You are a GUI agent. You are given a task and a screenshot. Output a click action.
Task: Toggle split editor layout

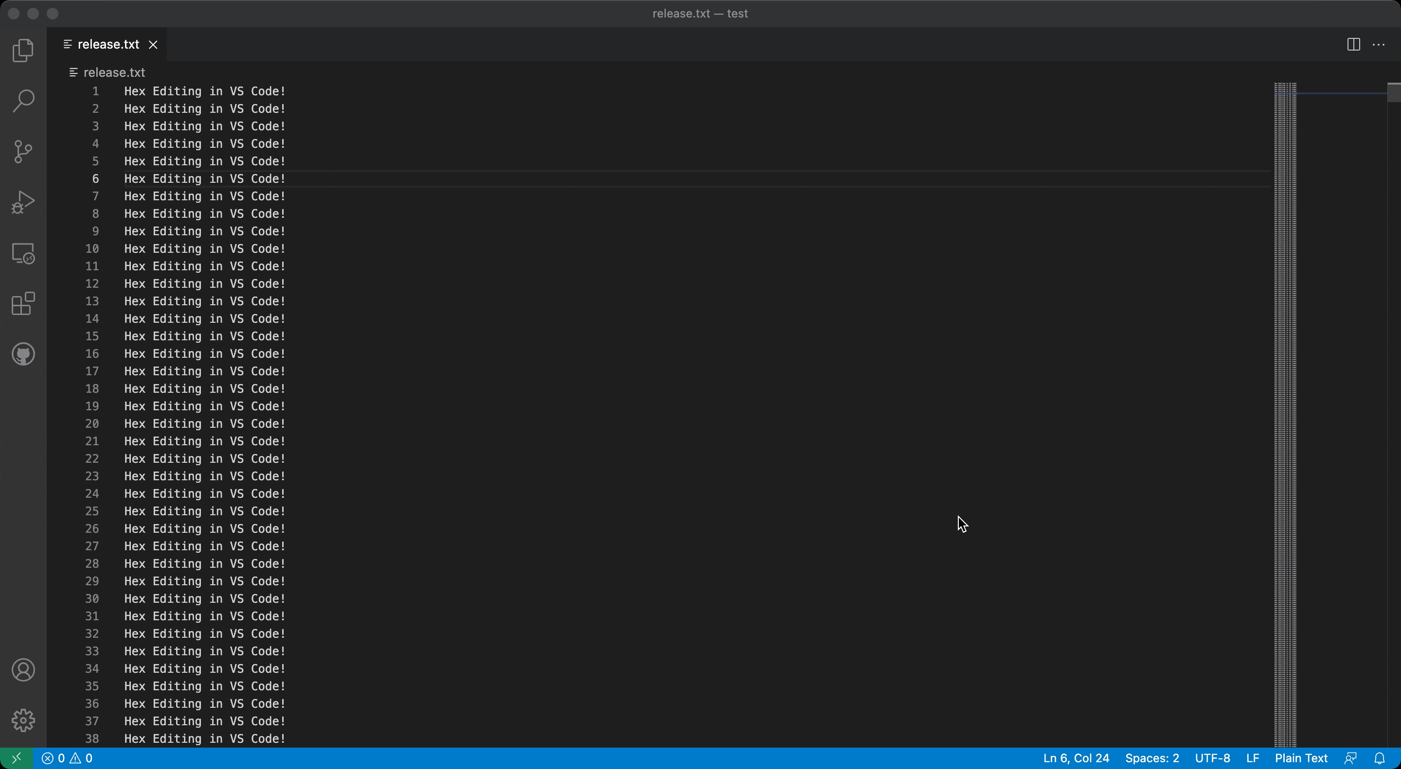click(1354, 44)
